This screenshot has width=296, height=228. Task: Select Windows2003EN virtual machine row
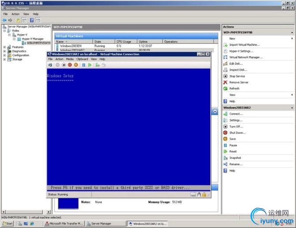tap(134, 46)
